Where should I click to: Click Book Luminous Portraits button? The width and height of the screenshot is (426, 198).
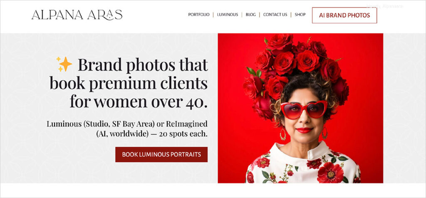click(x=161, y=155)
